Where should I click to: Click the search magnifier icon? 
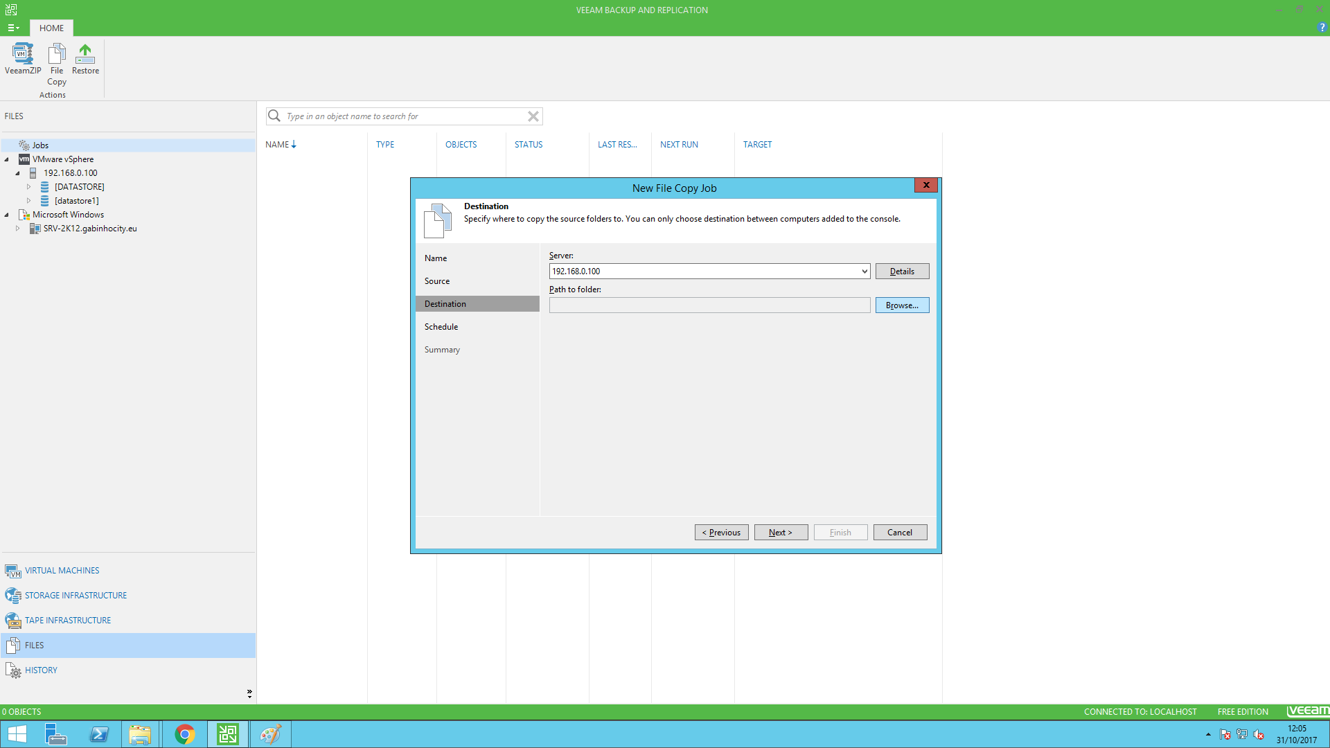coord(274,116)
